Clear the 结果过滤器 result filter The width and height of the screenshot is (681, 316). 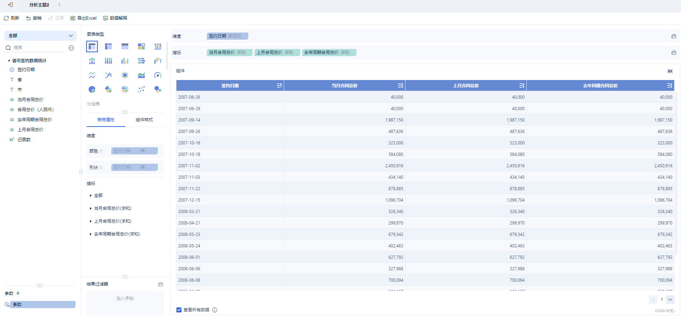coord(161,284)
